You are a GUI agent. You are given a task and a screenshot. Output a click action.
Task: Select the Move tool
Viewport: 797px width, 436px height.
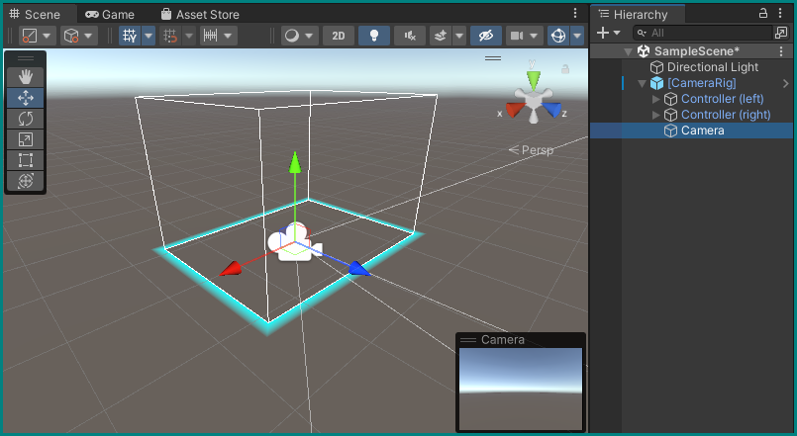point(26,98)
